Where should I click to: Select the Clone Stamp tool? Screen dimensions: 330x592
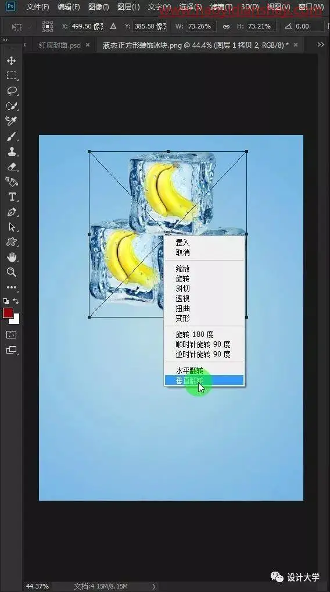pos(12,151)
